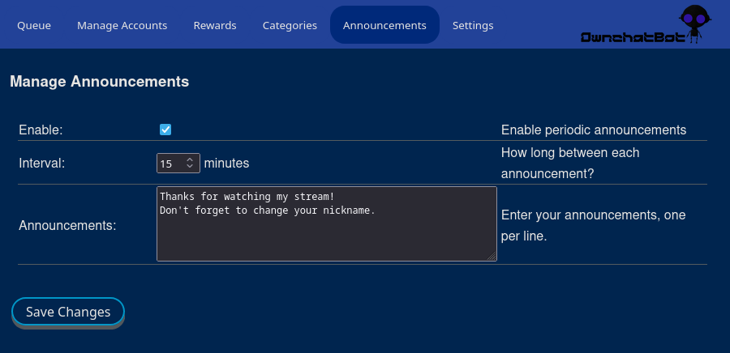Click the 'Manage Announcements' heading
The height and width of the screenshot is (353, 730).
point(100,82)
